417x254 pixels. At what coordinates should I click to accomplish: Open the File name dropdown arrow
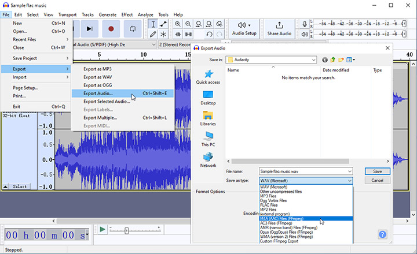coord(349,171)
